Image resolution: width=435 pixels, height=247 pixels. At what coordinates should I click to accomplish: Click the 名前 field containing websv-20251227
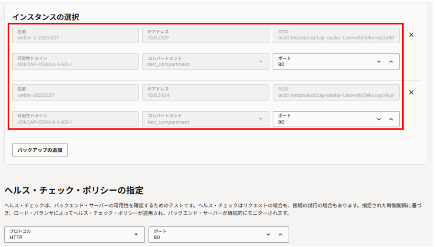(x=75, y=93)
